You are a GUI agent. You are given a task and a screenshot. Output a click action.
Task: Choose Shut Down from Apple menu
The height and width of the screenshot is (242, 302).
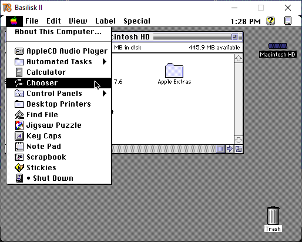(59, 178)
